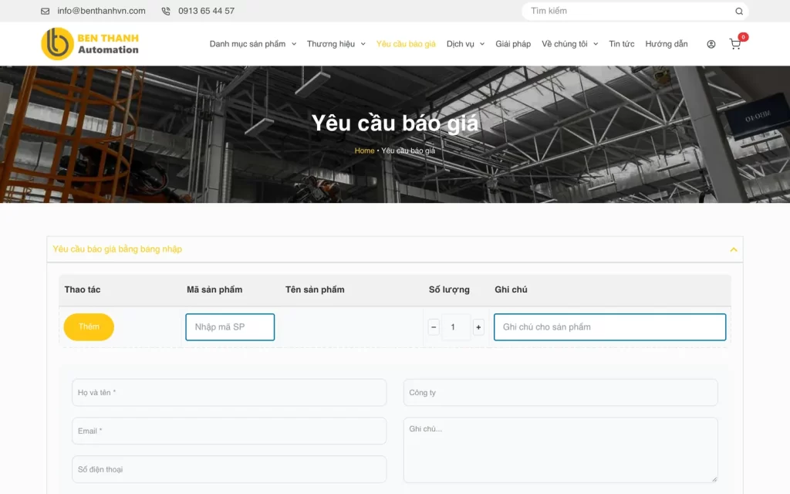Decrease quantity with the minus button
Image resolution: width=790 pixels, height=494 pixels.
434,327
